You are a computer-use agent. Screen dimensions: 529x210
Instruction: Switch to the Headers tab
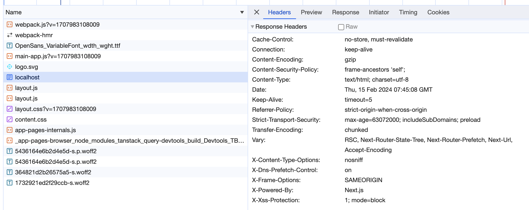pyautogui.click(x=279, y=12)
